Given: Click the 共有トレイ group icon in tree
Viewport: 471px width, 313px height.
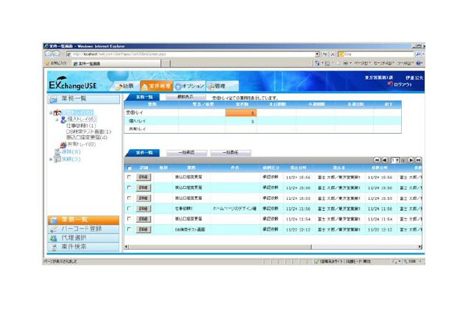Looking at the screenshot, I should click(63, 145).
